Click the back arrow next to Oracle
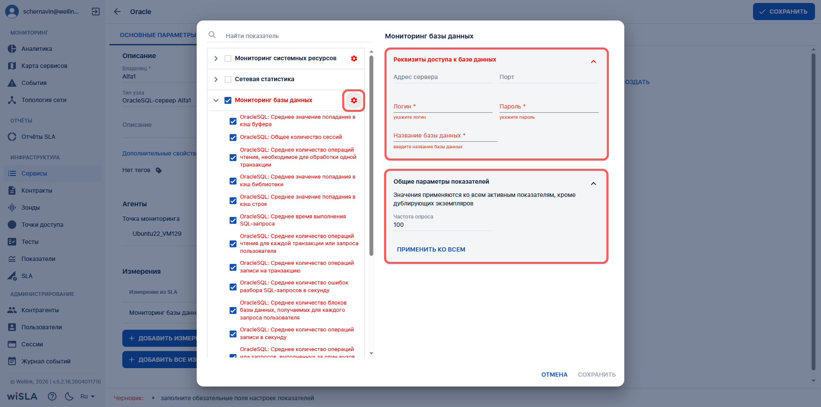Screen dimensions: 821x407 pyautogui.click(x=117, y=12)
